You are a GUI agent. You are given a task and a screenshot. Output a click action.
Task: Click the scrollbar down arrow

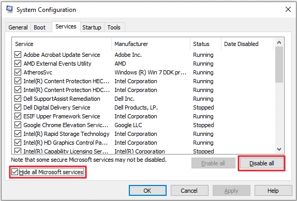[x=279, y=149]
